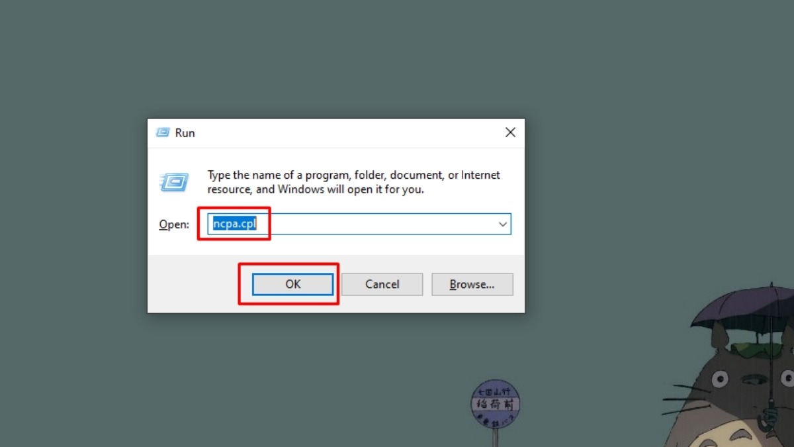
Task: Click the large Run program icon
Action: [x=173, y=182]
